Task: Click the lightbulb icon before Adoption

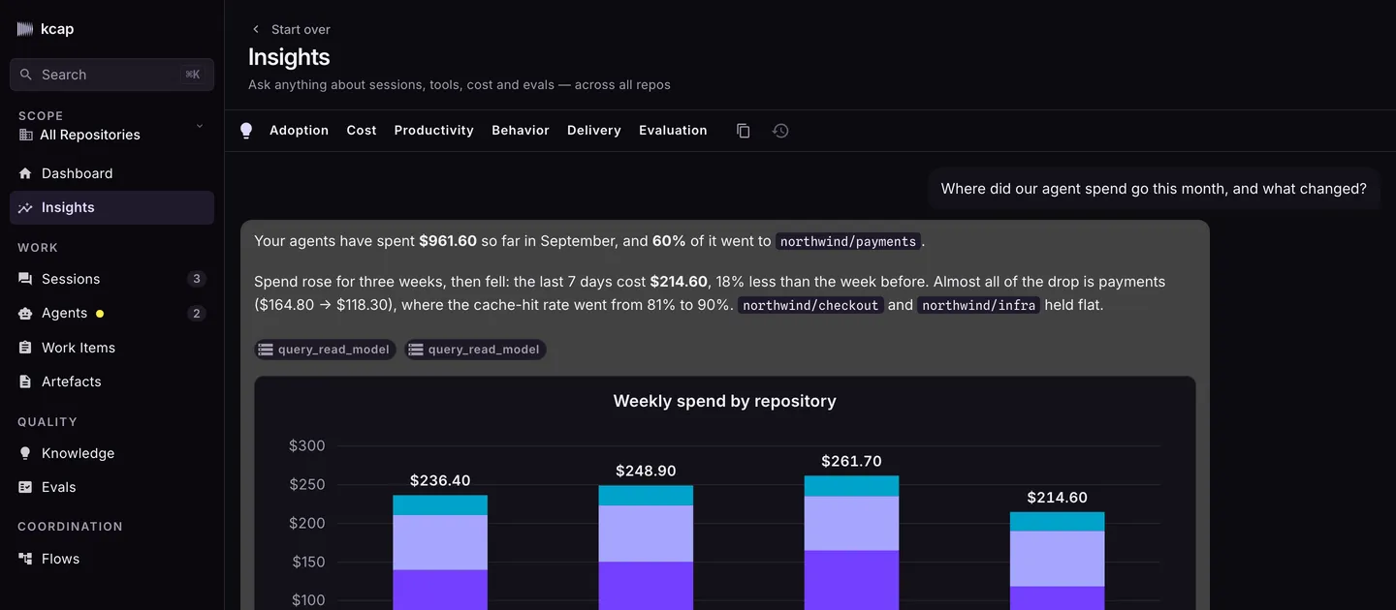Action: click(246, 131)
